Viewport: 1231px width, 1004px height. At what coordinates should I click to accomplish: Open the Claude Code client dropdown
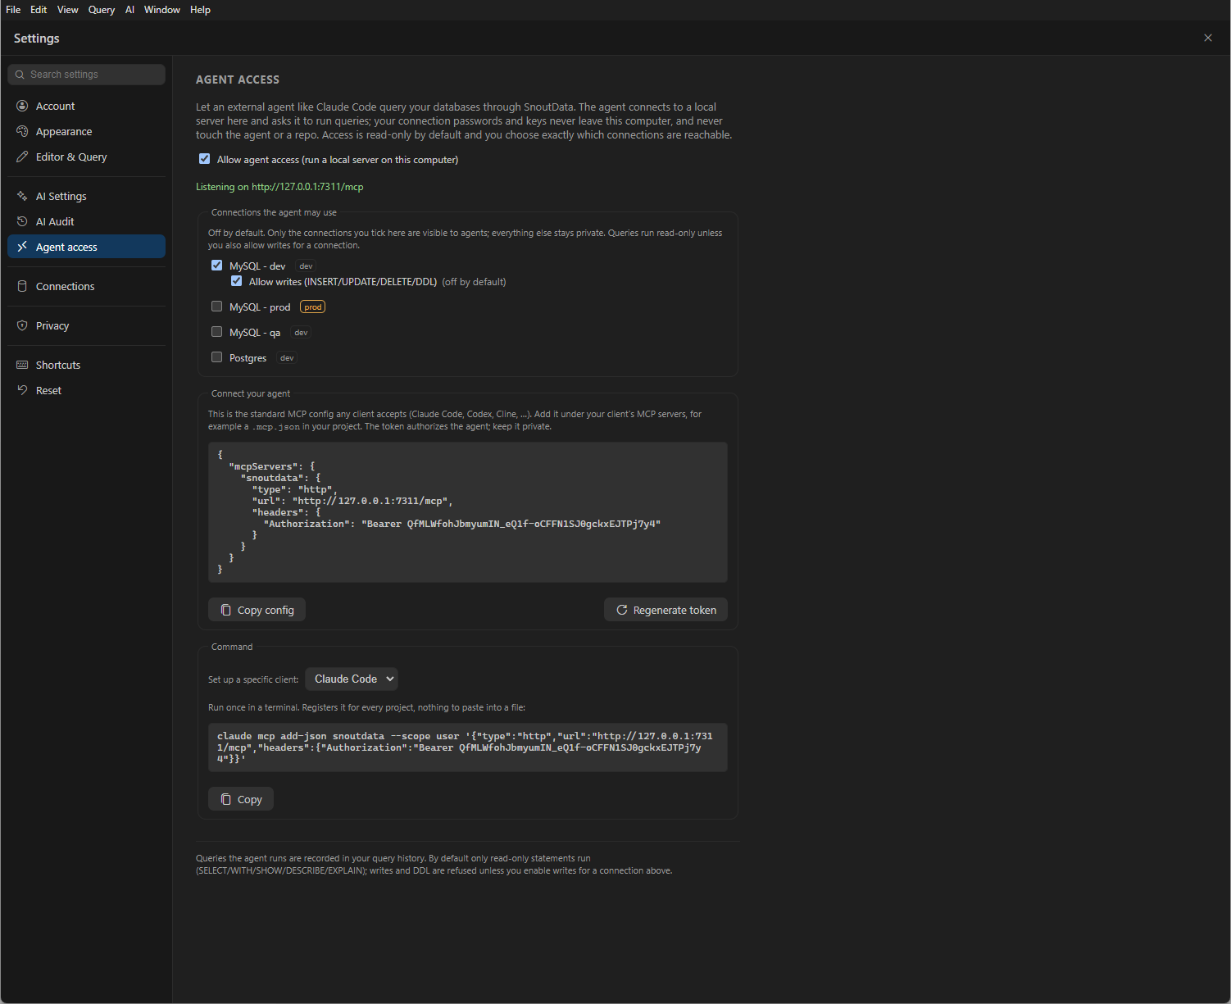352,679
